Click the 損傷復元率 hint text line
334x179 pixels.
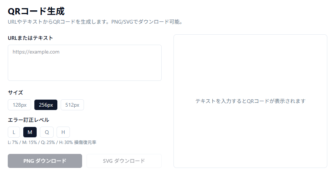click(52, 142)
